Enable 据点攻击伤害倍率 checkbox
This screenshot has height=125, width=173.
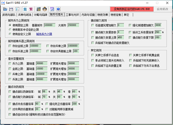[x=10, y=104]
